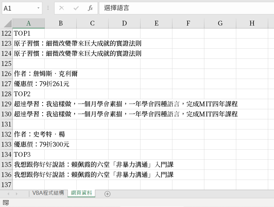274x207 pixels.
Task: Select row 134 header
Action: click(6, 154)
